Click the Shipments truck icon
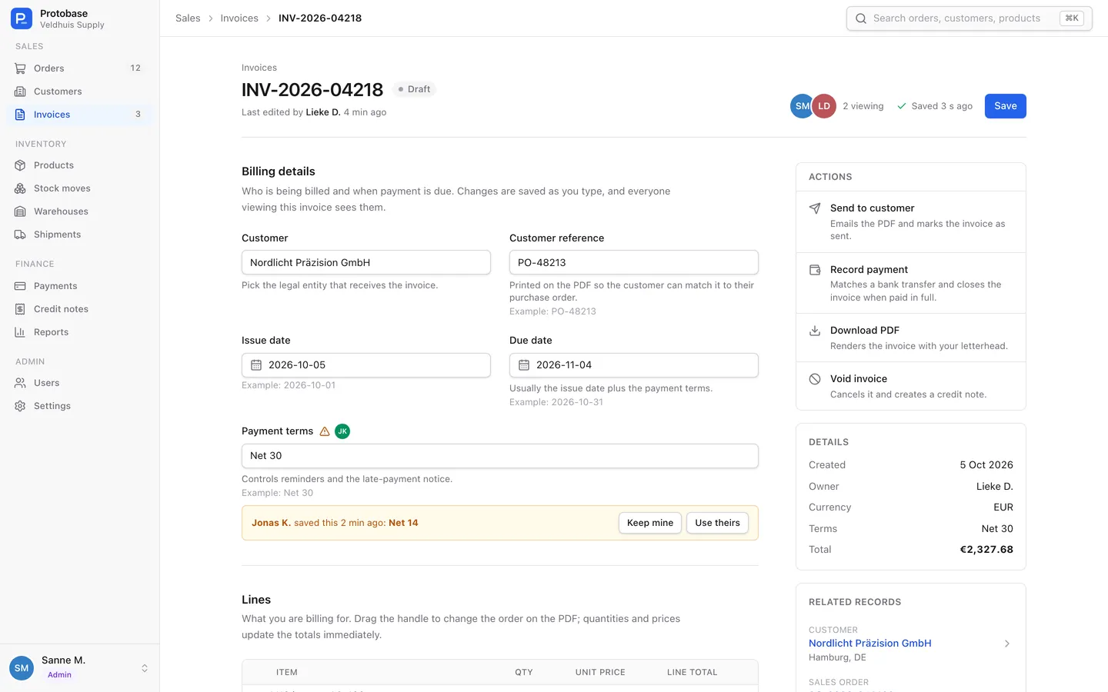The height and width of the screenshot is (692, 1108). (x=20, y=235)
